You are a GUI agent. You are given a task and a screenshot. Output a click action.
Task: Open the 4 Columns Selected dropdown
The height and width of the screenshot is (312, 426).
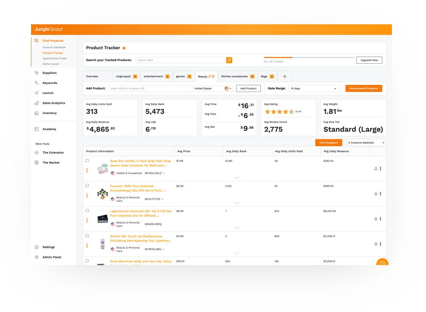click(x=366, y=142)
